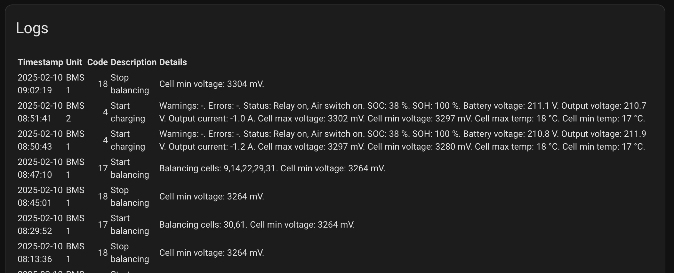The height and width of the screenshot is (273, 674).
Task: Click the 08:45:01 Stop balancing description
Action: click(130, 196)
